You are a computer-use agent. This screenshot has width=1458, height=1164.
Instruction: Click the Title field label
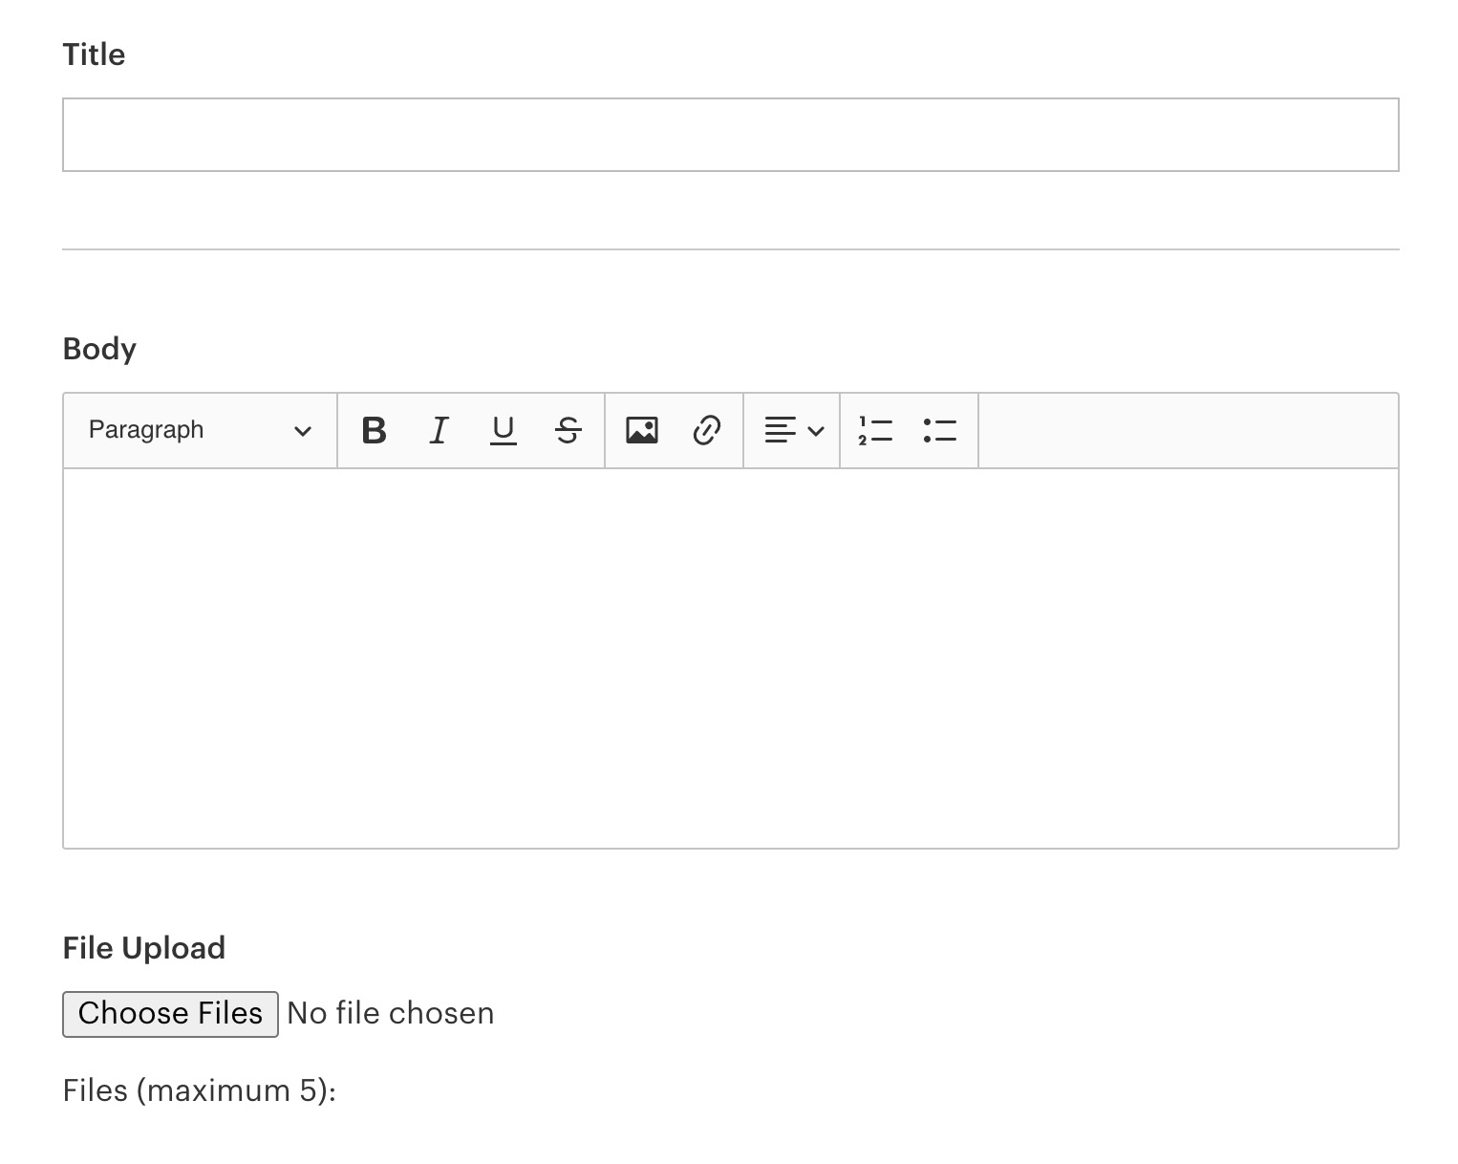pyautogui.click(x=94, y=55)
